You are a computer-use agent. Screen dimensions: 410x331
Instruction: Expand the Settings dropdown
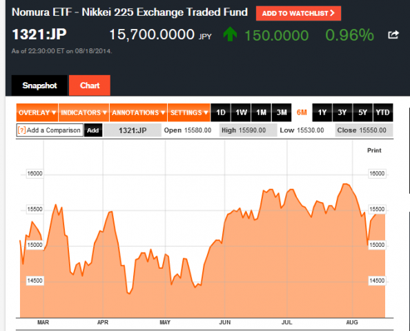(x=189, y=112)
